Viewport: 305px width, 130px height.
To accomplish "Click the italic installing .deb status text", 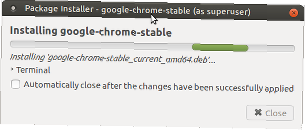I will pyautogui.click(x=113, y=58).
